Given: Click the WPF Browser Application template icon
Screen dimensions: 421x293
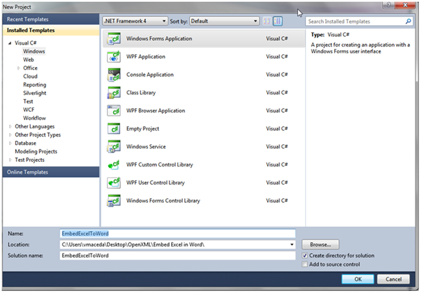Looking at the screenshot, I should [x=114, y=111].
